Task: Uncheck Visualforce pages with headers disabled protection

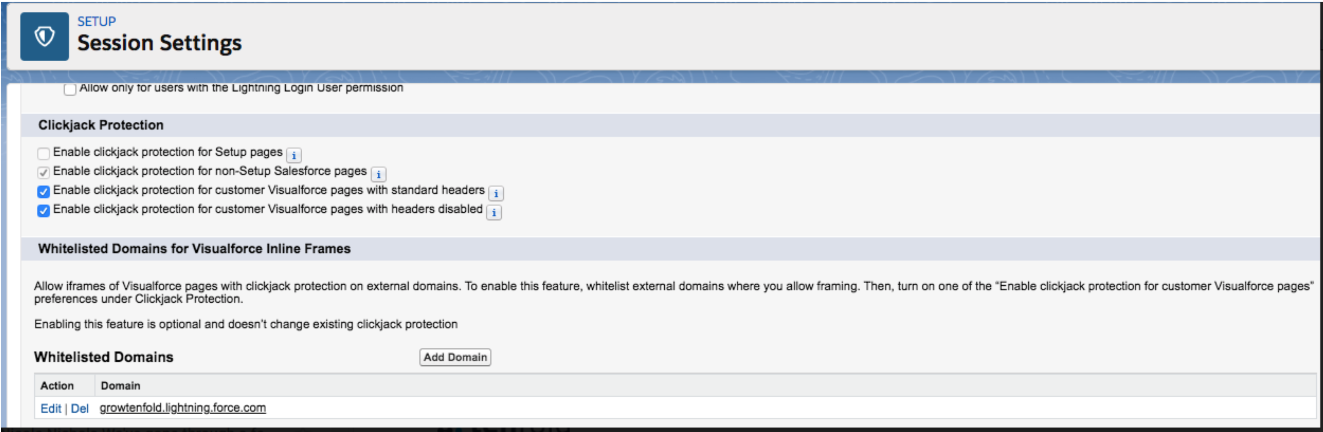Action: click(44, 211)
